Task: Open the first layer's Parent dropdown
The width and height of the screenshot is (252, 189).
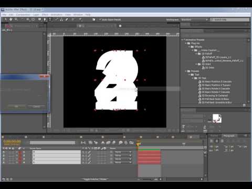Action: click(123, 152)
